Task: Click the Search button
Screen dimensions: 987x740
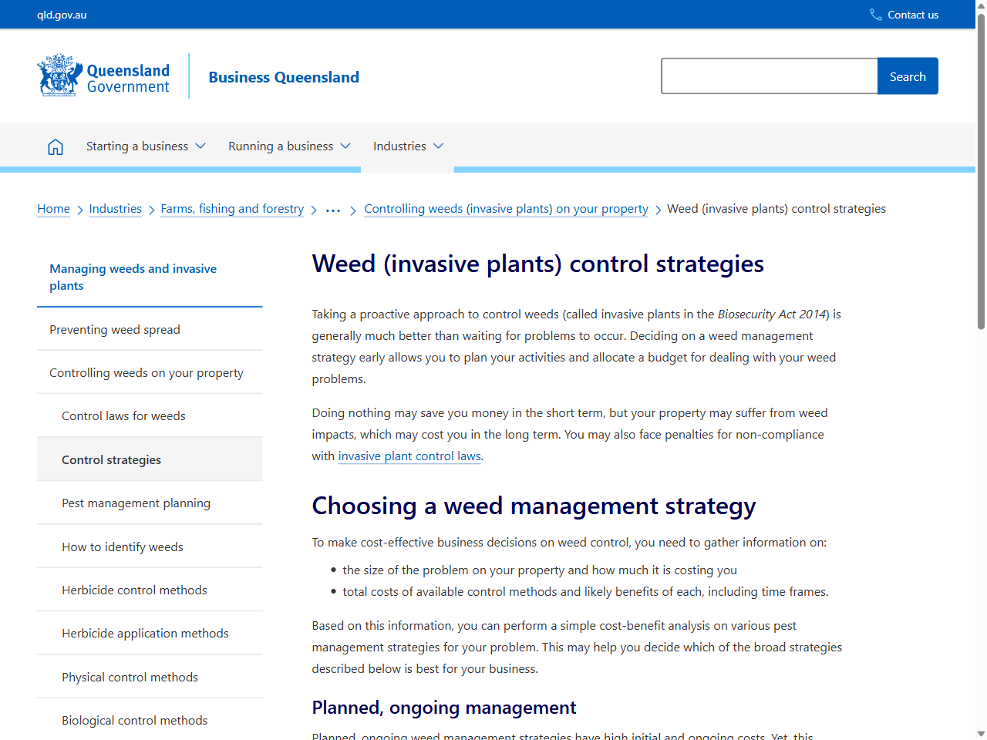Action: (908, 76)
